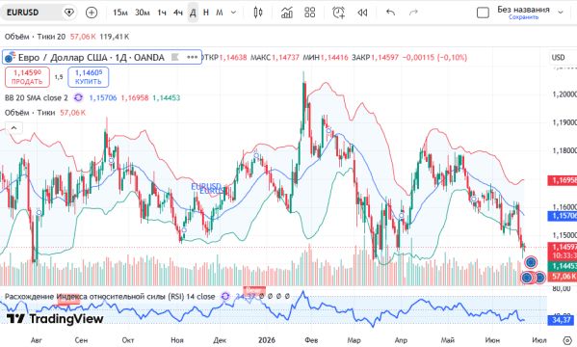577x347 pixels.
Task: Open the indicator templates grid icon
Action: tap(310, 13)
